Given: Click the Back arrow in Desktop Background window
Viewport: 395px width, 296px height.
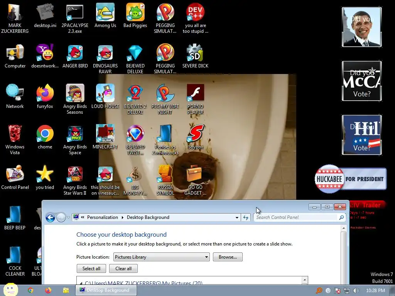Looking at the screenshot, I should click(x=51, y=217).
